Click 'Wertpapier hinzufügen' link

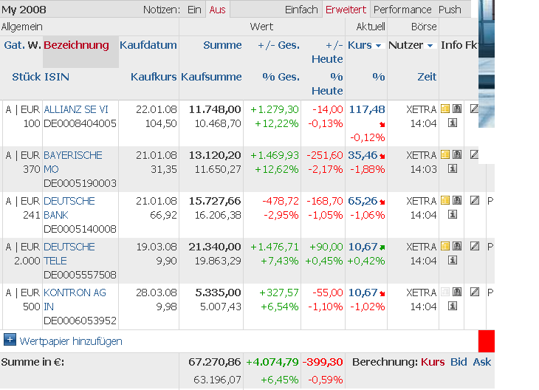click(71, 341)
